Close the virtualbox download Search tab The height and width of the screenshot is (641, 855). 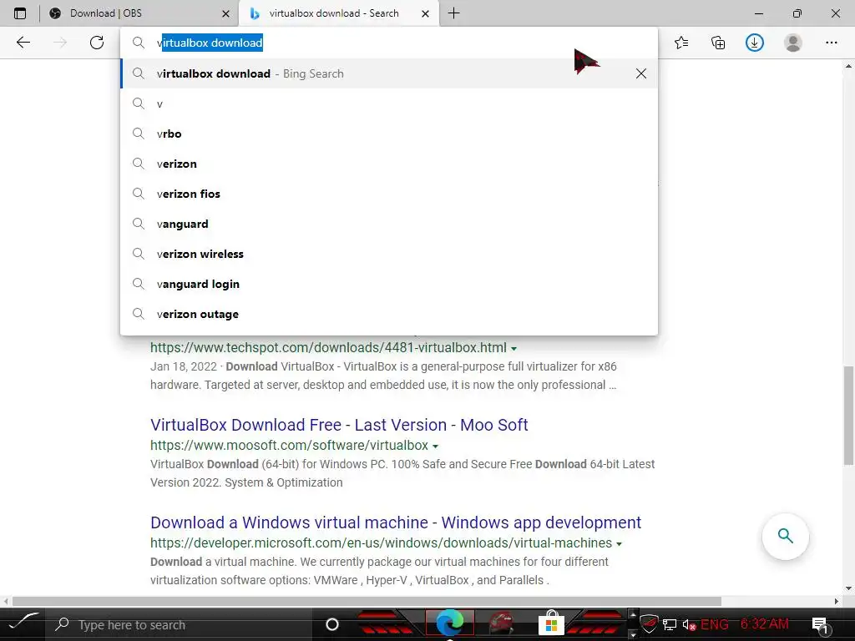(425, 13)
